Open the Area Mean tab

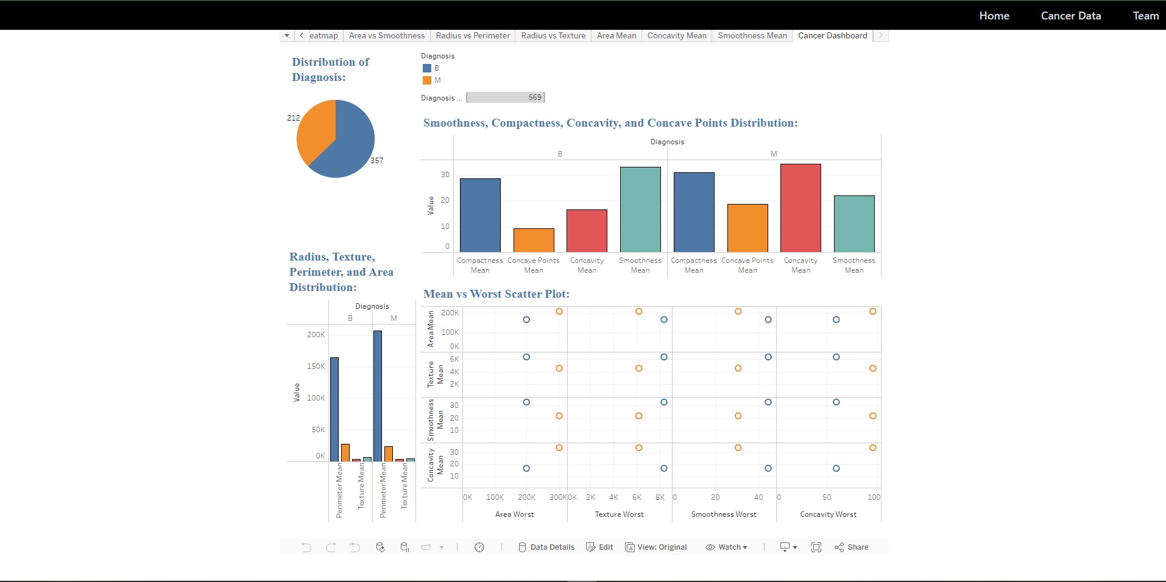(617, 36)
